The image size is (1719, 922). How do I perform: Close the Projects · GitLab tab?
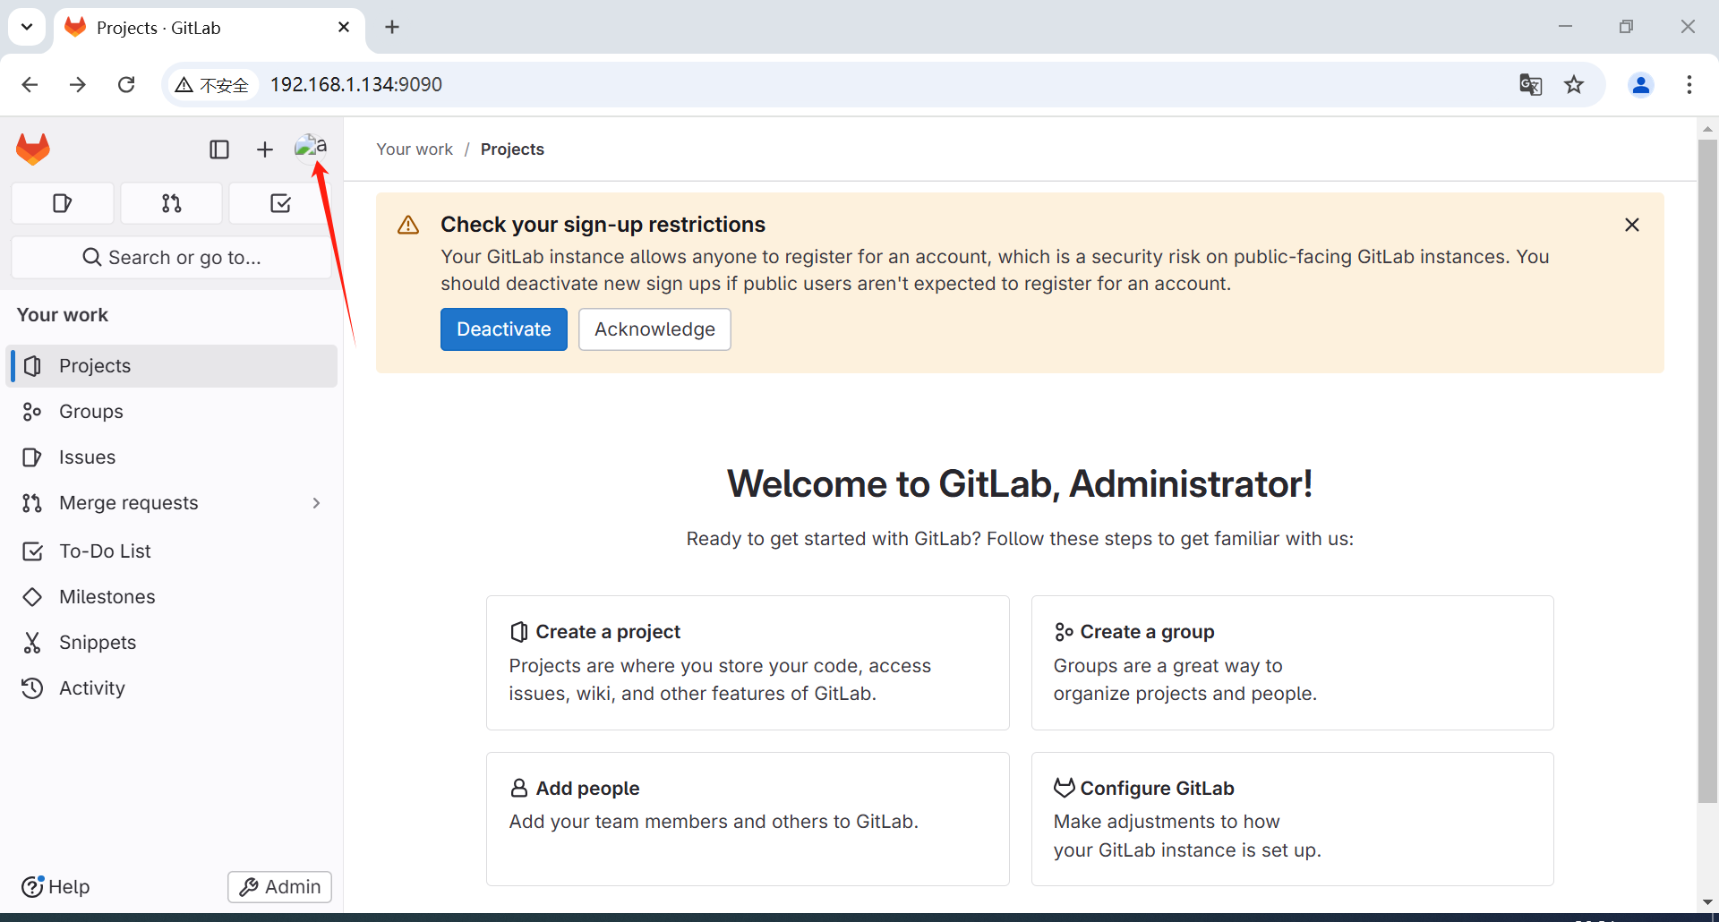344,28
